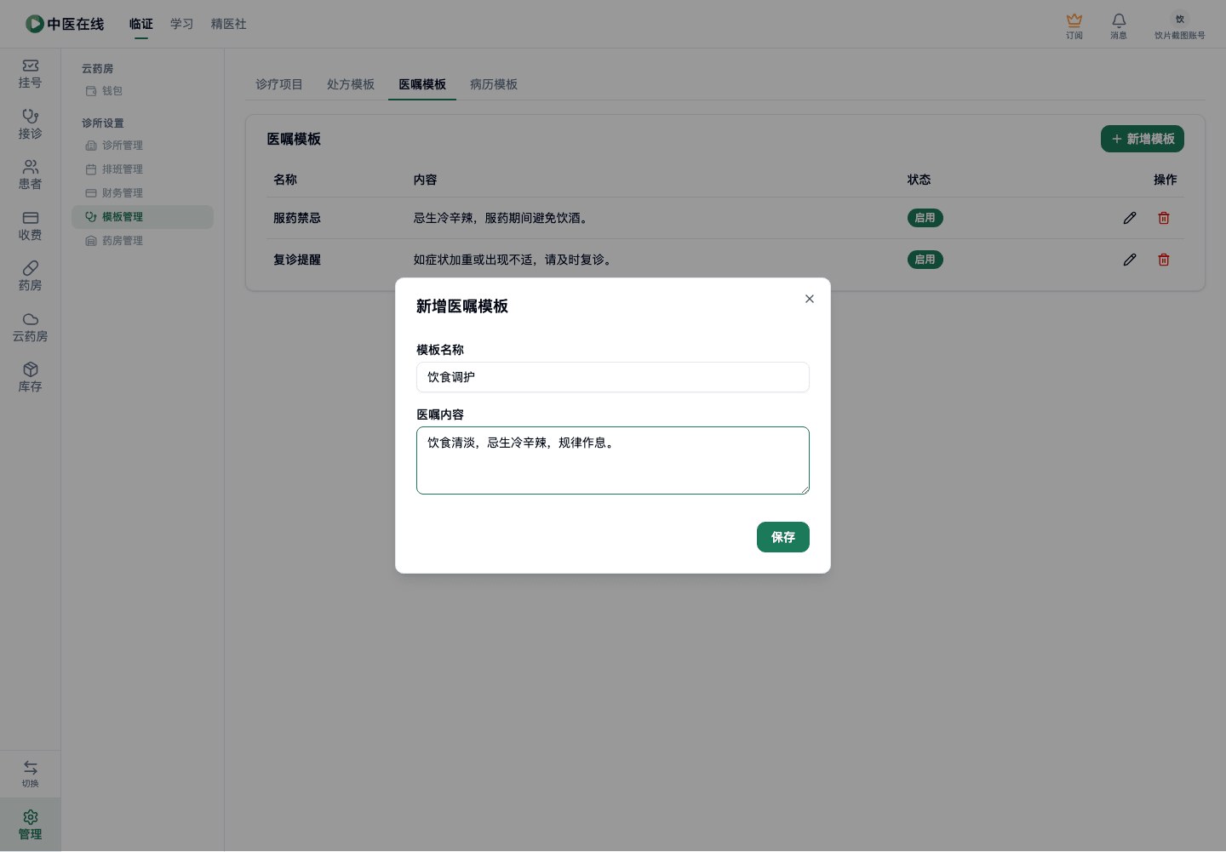Switch to the 临证 top tab
Image resolution: width=1226 pixels, height=852 pixels.
tap(141, 24)
